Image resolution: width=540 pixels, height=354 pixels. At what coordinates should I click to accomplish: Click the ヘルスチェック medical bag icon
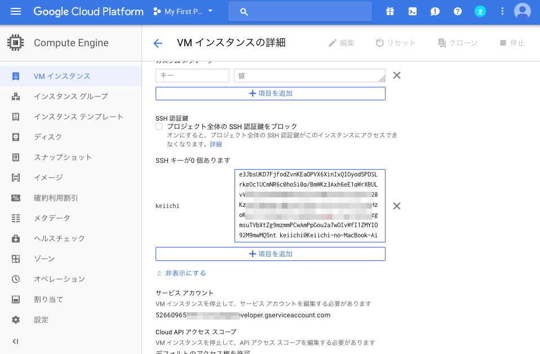(16, 238)
